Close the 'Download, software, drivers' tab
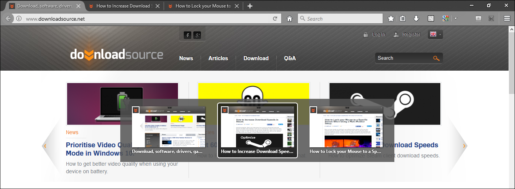 click(79, 6)
